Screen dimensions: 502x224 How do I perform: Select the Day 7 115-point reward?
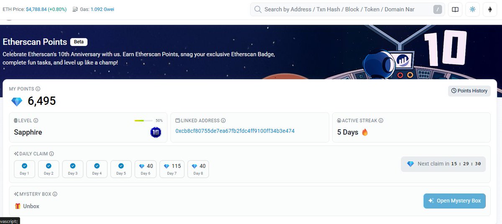coord(172,169)
